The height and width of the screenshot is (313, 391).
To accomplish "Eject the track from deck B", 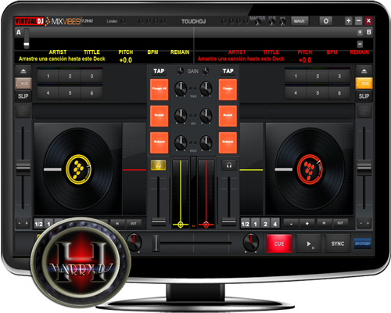I will (x=364, y=71).
